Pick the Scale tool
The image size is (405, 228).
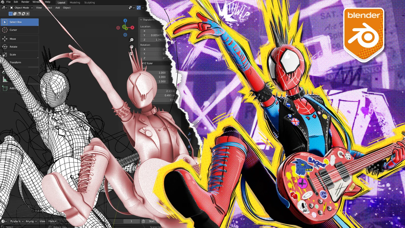13,54
